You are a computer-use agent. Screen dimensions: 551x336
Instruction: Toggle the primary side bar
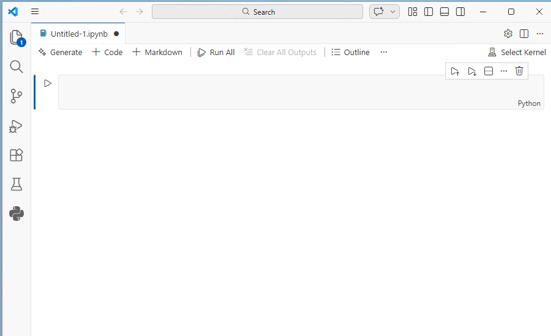429,12
